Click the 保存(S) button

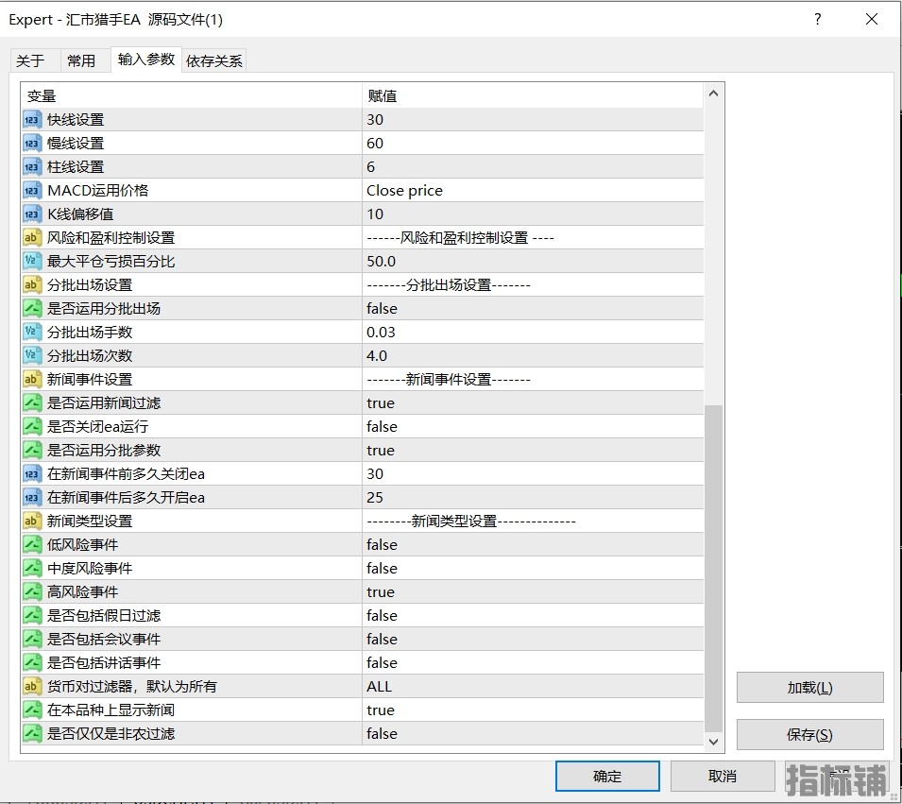point(809,734)
